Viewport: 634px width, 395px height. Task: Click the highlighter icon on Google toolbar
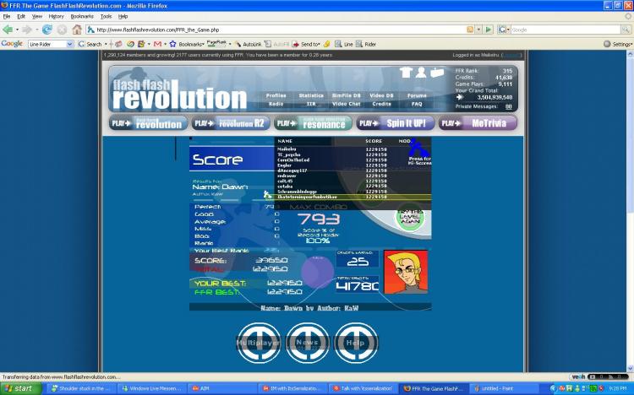(x=326, y=44)
